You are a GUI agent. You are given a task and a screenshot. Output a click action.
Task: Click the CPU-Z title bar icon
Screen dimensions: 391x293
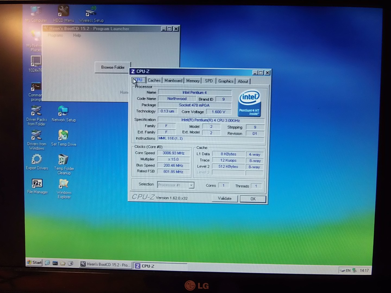(x=133, y=71)
